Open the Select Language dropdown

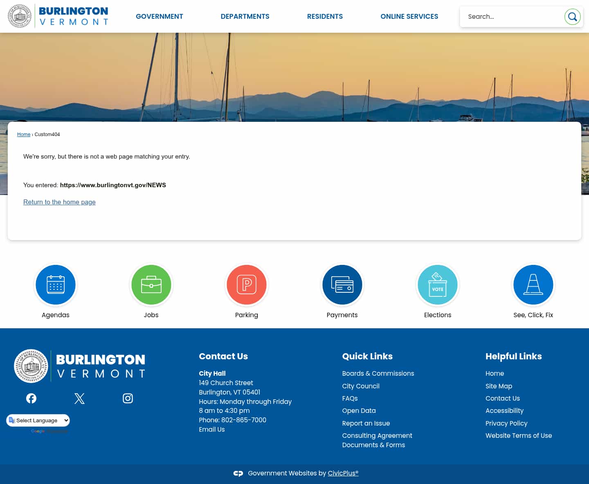38,420
